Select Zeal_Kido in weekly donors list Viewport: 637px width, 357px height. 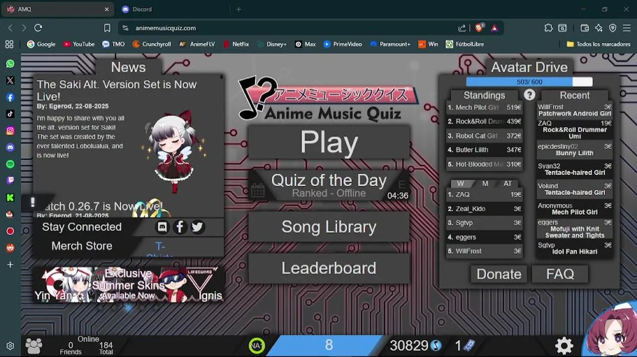click(485, 209)
